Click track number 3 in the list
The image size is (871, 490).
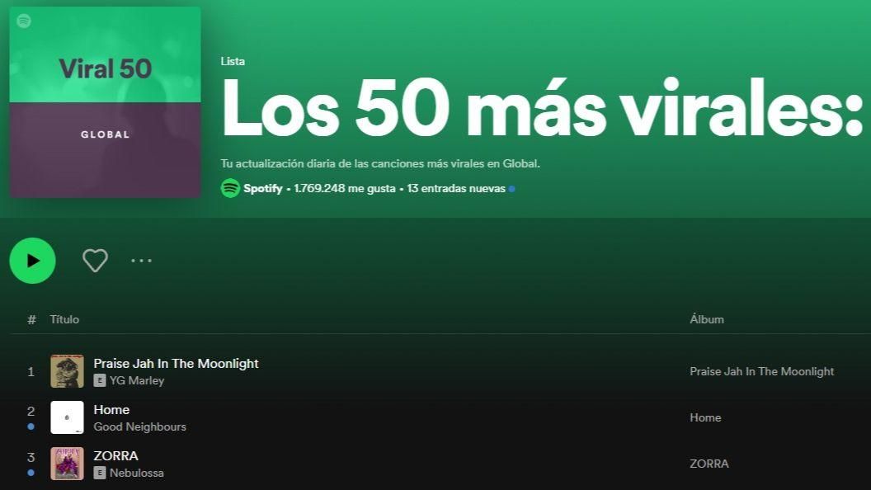pyautogui.click(x=31, y=457)
